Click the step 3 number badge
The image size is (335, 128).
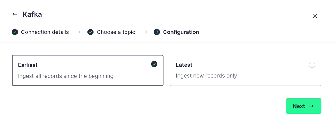click(157, 32)
